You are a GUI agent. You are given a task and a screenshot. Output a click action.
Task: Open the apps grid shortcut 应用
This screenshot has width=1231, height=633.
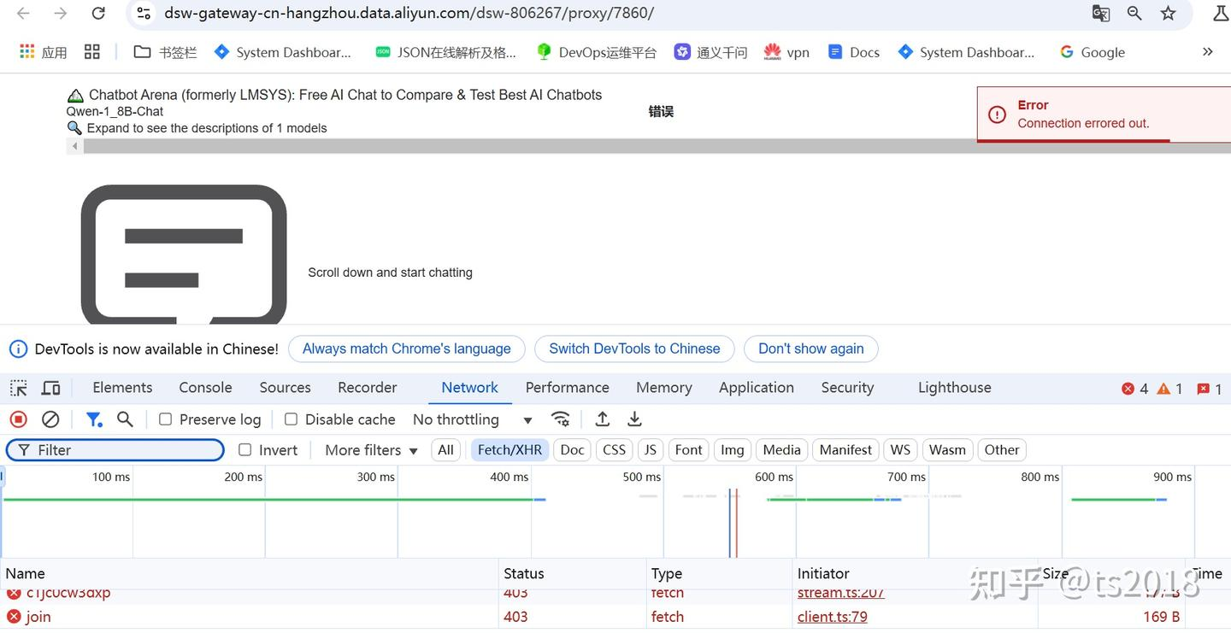43,52
